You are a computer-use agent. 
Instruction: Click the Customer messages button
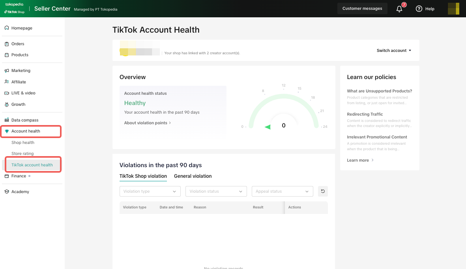pos(362,9)
